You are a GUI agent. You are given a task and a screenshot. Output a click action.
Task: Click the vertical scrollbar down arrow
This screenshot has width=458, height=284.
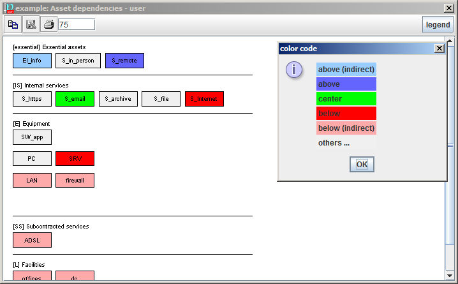tap(450, 276)
